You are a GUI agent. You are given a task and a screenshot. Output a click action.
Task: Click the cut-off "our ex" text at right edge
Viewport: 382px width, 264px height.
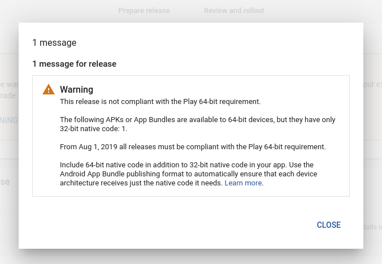[x=372, y=85]
